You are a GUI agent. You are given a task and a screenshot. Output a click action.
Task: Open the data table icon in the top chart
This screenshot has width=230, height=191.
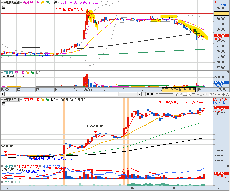(x=3, y=7)
